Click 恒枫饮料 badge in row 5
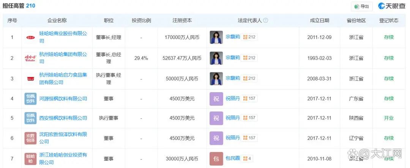410x168 pixels. pyautogui.click(x=31, y=118)
